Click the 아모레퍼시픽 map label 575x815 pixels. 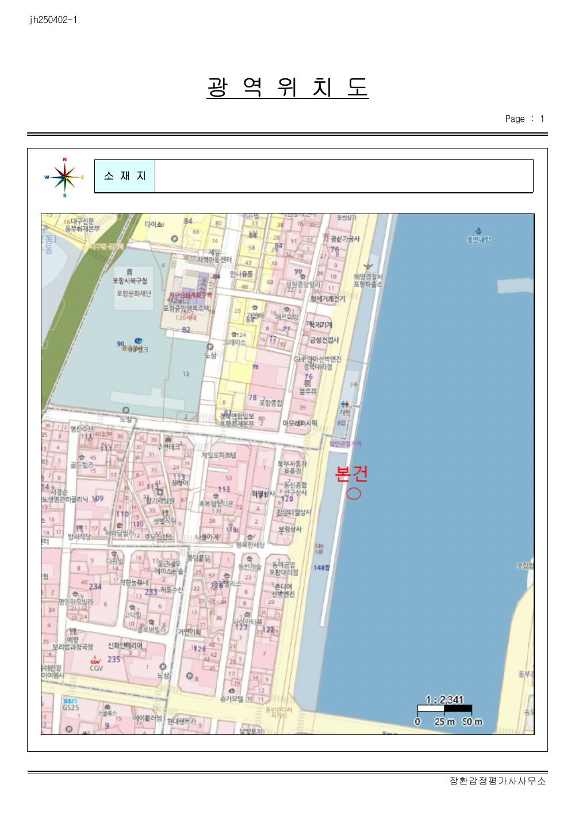[x=300, y=423]
